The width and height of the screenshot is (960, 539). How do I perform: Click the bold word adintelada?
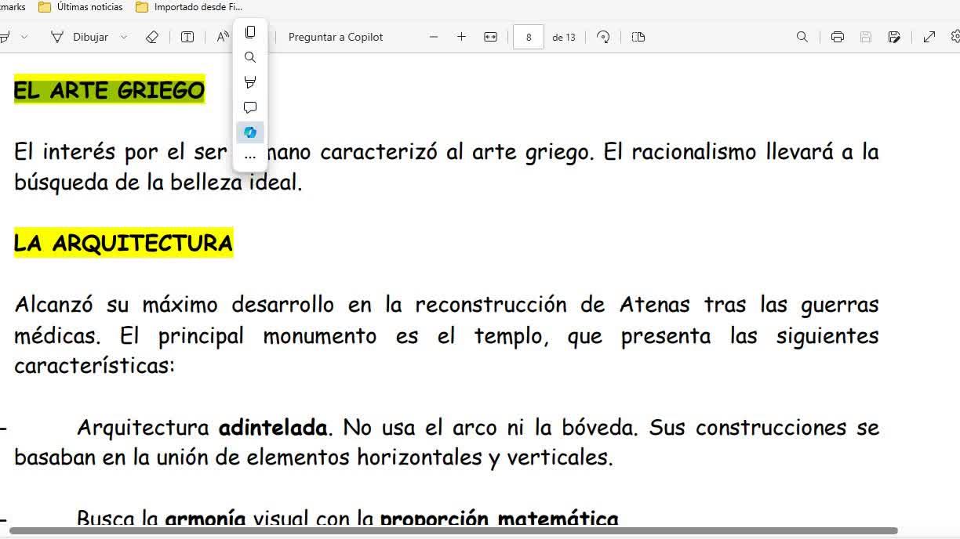tap(273, 428)
